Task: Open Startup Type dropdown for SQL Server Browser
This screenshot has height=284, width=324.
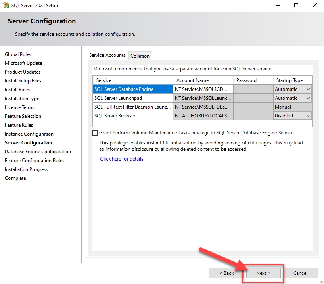Action: pos(308,116)
